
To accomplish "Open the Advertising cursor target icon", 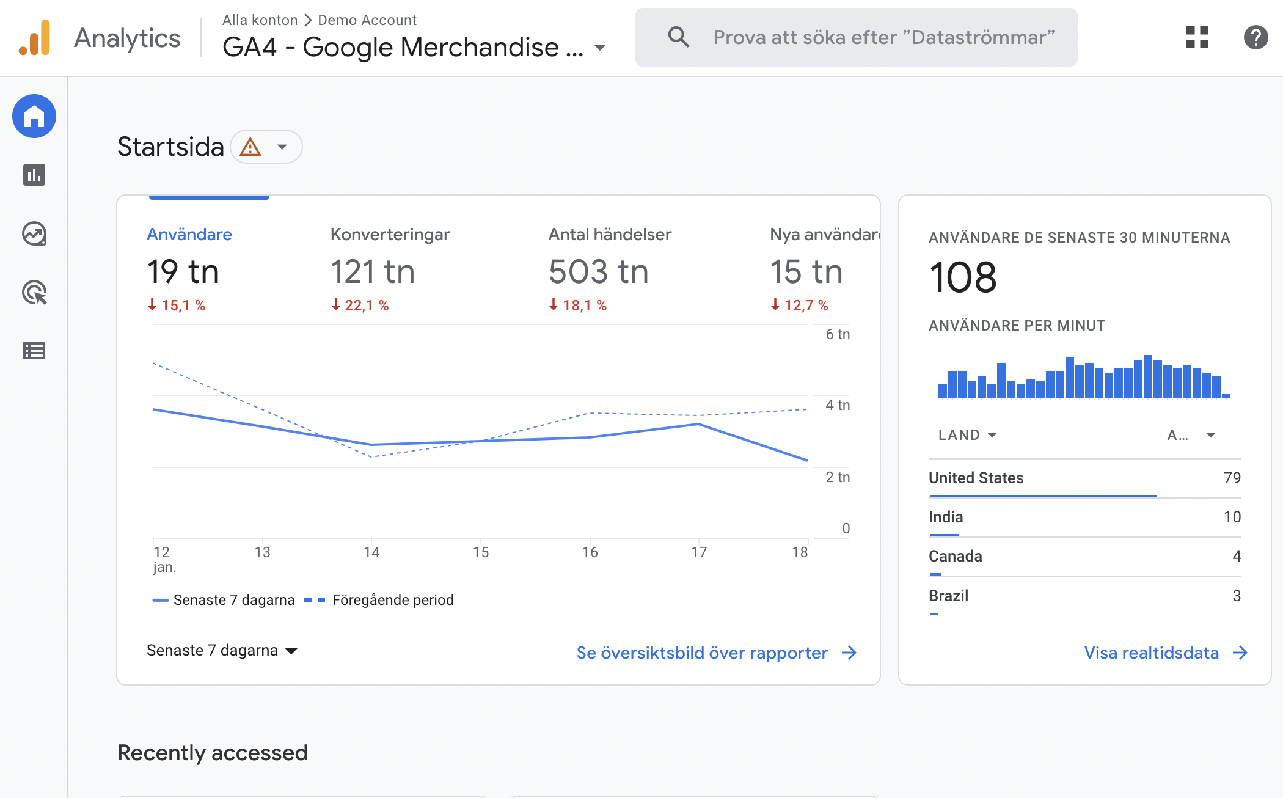I will (x=34, y=293).
